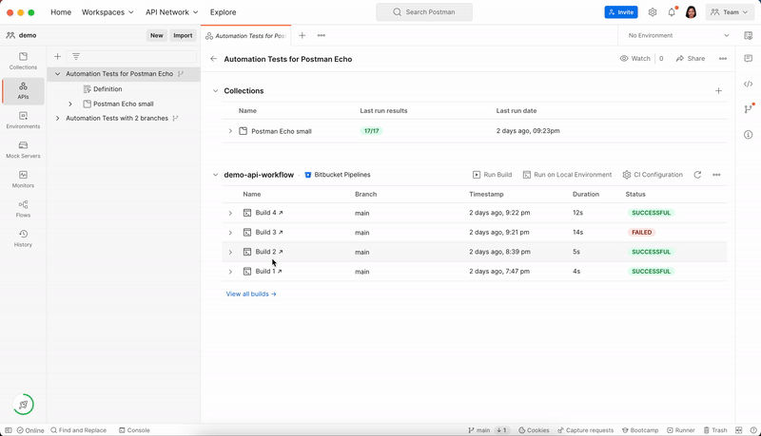Open the notifications bell
The image size is (761, 436).
coord(672,12)
